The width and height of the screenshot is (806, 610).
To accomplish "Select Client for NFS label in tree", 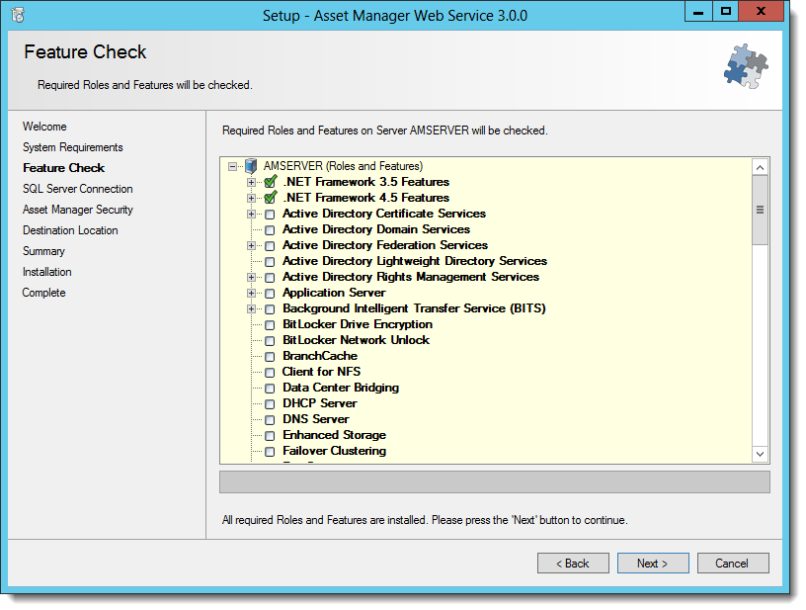I will [321, 372].
